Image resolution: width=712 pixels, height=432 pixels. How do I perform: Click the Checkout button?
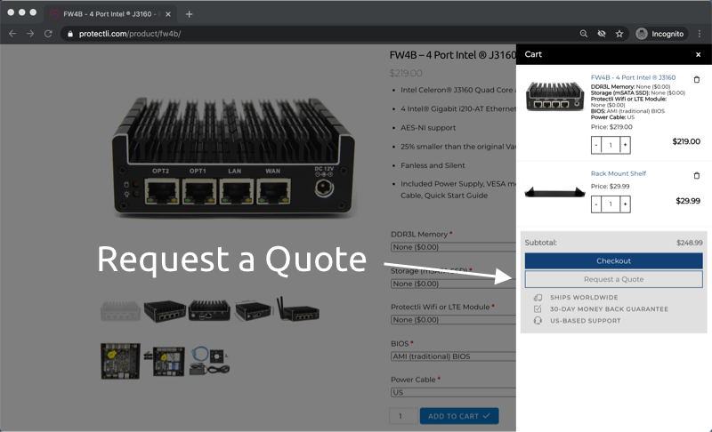(x=613, y=260)
